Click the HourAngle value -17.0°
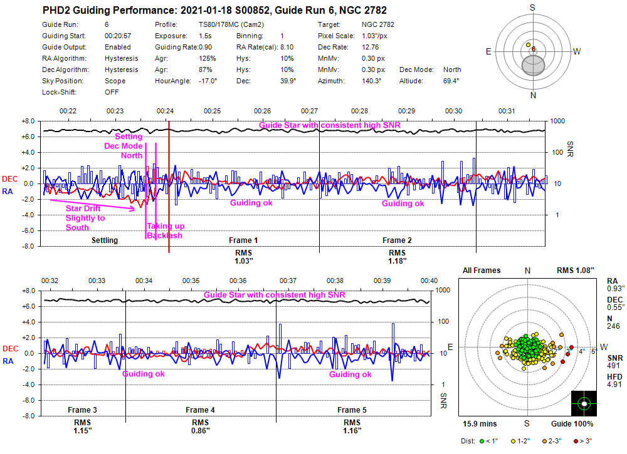 [208, 81]
